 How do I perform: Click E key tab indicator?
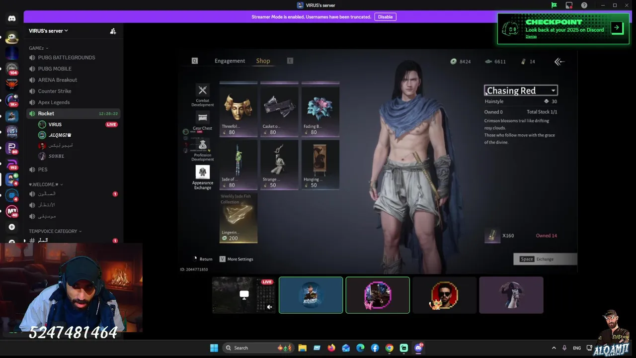[290, 61]
